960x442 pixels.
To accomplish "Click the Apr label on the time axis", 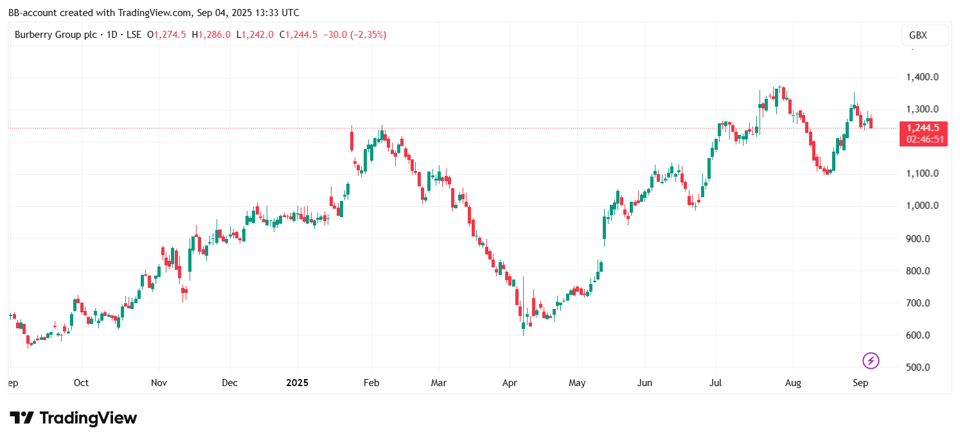I will (x=510, y=383).
